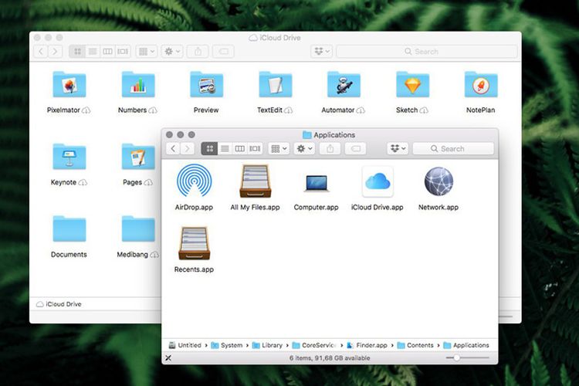Click CoreServices in the path bar

tap(314, 345)
